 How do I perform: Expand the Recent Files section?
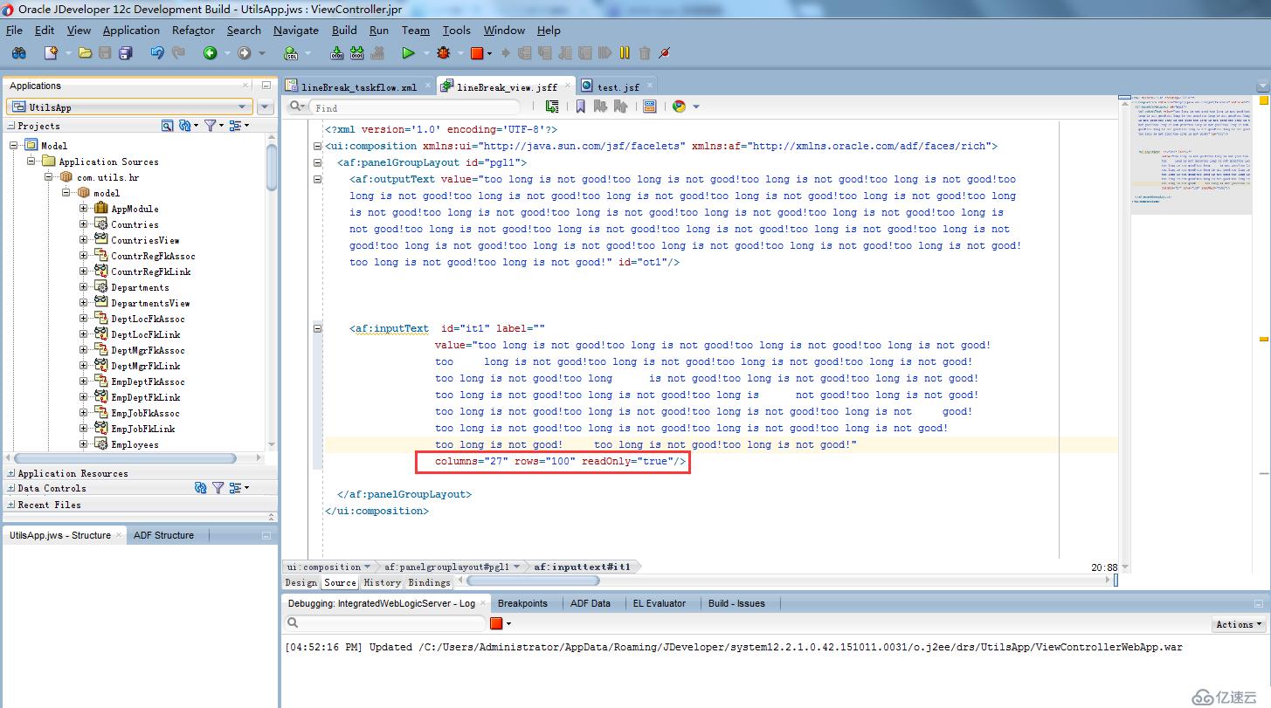[x=11, y=505]
